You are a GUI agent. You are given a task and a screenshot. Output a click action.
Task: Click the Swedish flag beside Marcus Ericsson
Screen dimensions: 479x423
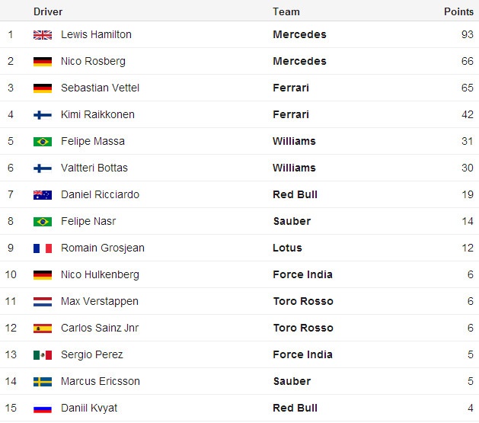tap(43, 381)
